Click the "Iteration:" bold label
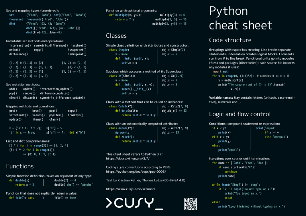306x216 pixels. click(x=216, y=159)
